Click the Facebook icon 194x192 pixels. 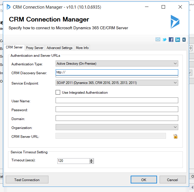click(x=171, y=40)
